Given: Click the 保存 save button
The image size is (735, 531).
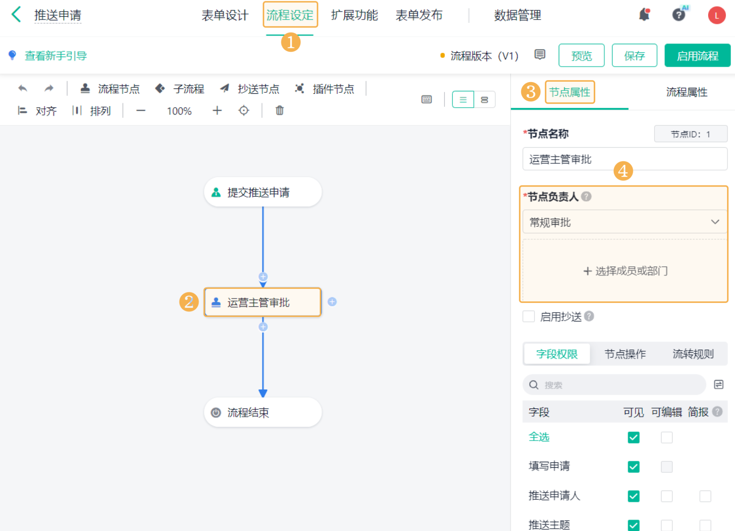Looking at the screenshot, I should [634, 56].
